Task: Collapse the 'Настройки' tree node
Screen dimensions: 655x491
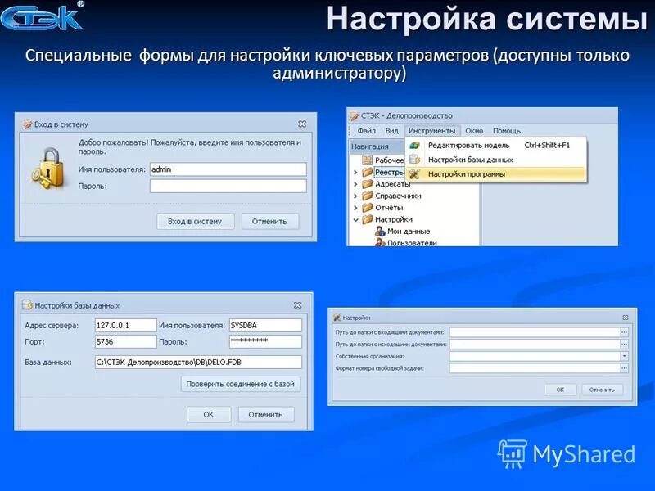Action: click(x=356, y=219)
